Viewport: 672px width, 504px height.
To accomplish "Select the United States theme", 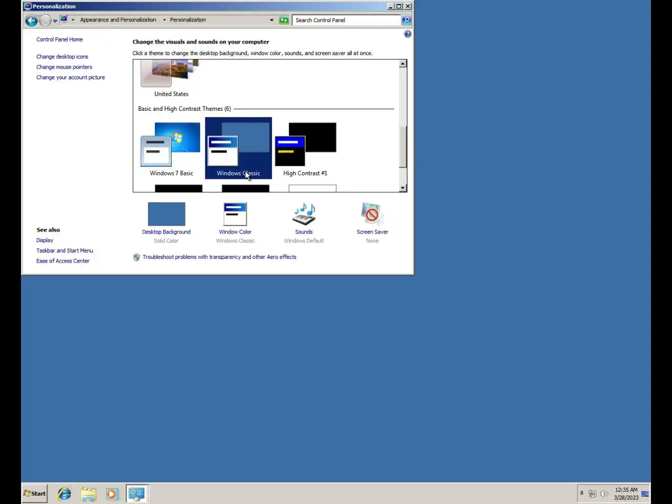I will (x=171, y=79).
